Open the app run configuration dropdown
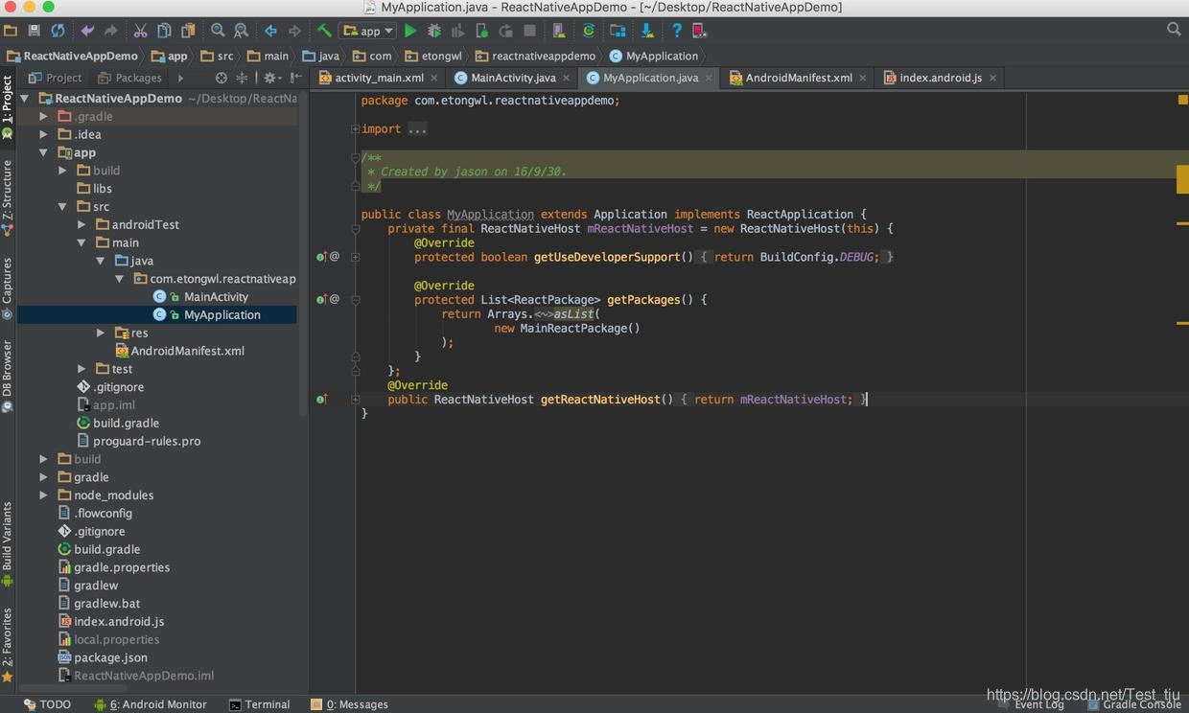Image resolution: width=1189 pixels, height=713 pixels. click(369, 31)
